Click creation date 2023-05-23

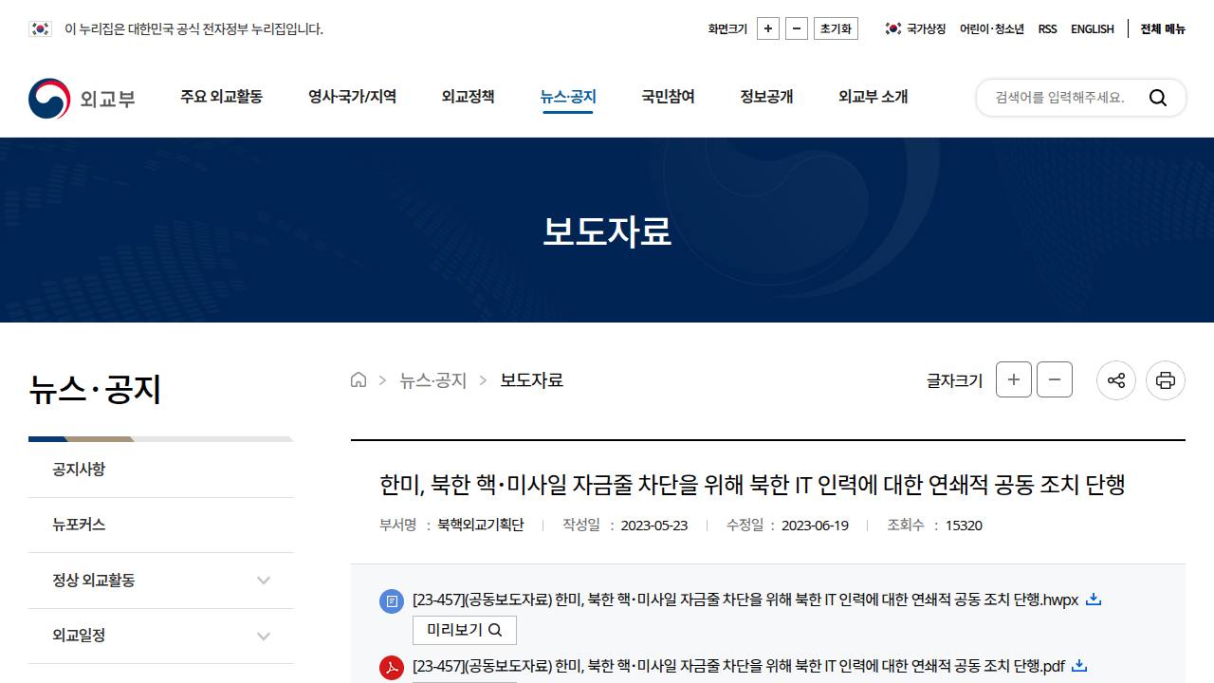(654, 526)
